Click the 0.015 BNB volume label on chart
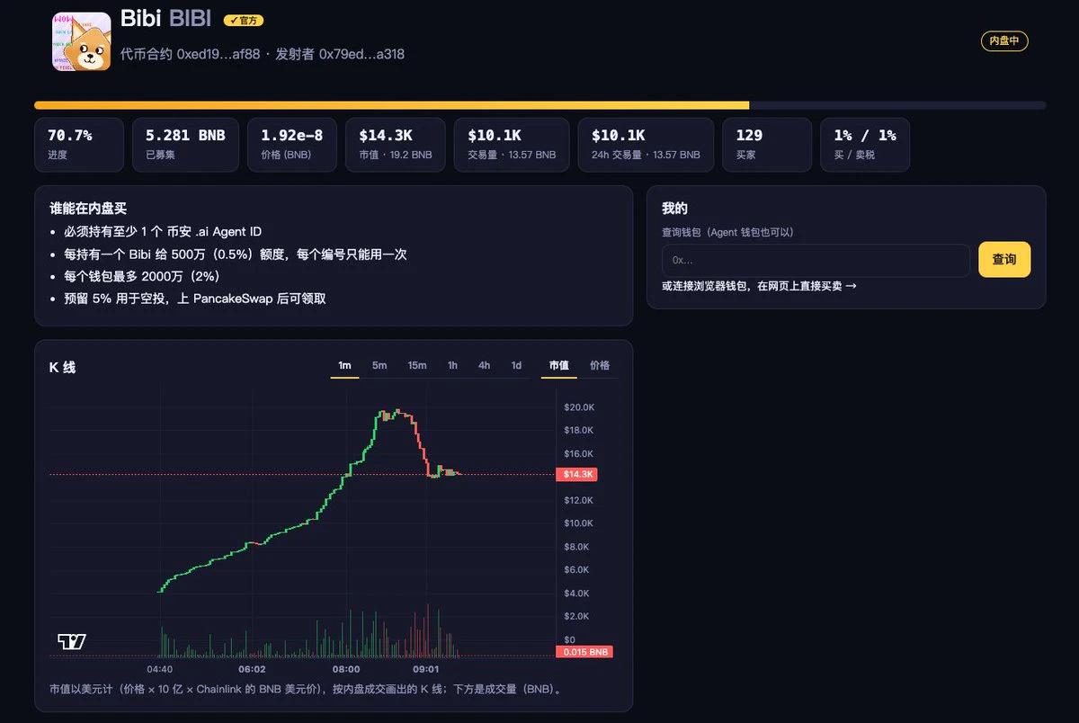The image size is (1079, 723). tap(584, 652)
